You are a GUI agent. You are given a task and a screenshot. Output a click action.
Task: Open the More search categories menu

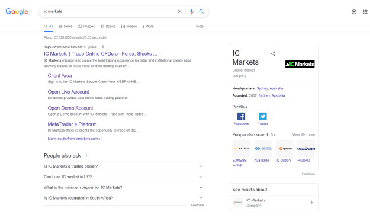[148, 27]
